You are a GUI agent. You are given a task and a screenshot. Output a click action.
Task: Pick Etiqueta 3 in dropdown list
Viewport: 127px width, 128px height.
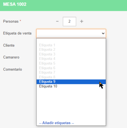(71, 54)
